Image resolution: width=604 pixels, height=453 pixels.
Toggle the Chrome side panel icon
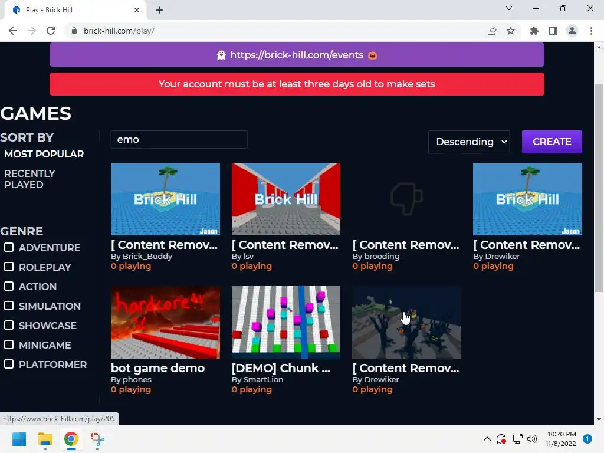pos(553,31)
